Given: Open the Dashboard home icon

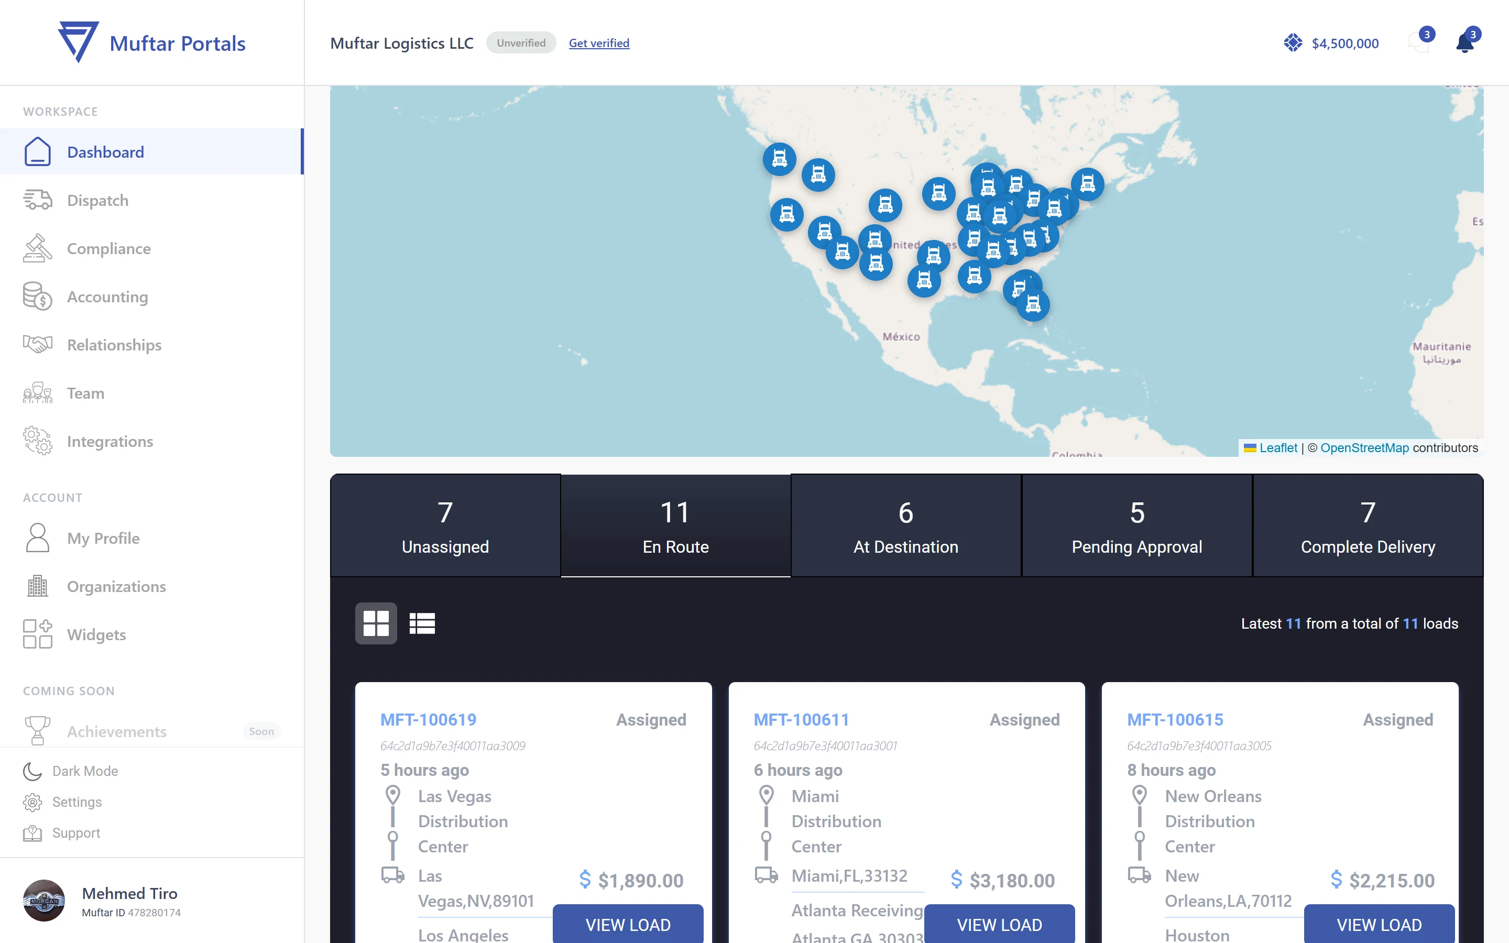Looking at the screenshot, I should pos(37,151).
